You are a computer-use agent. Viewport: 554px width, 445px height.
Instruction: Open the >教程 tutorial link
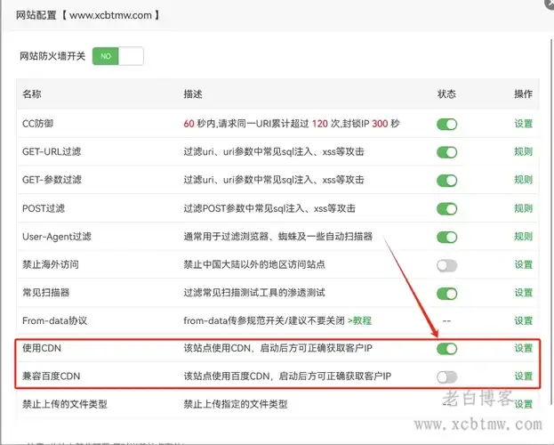click(359, 320)
